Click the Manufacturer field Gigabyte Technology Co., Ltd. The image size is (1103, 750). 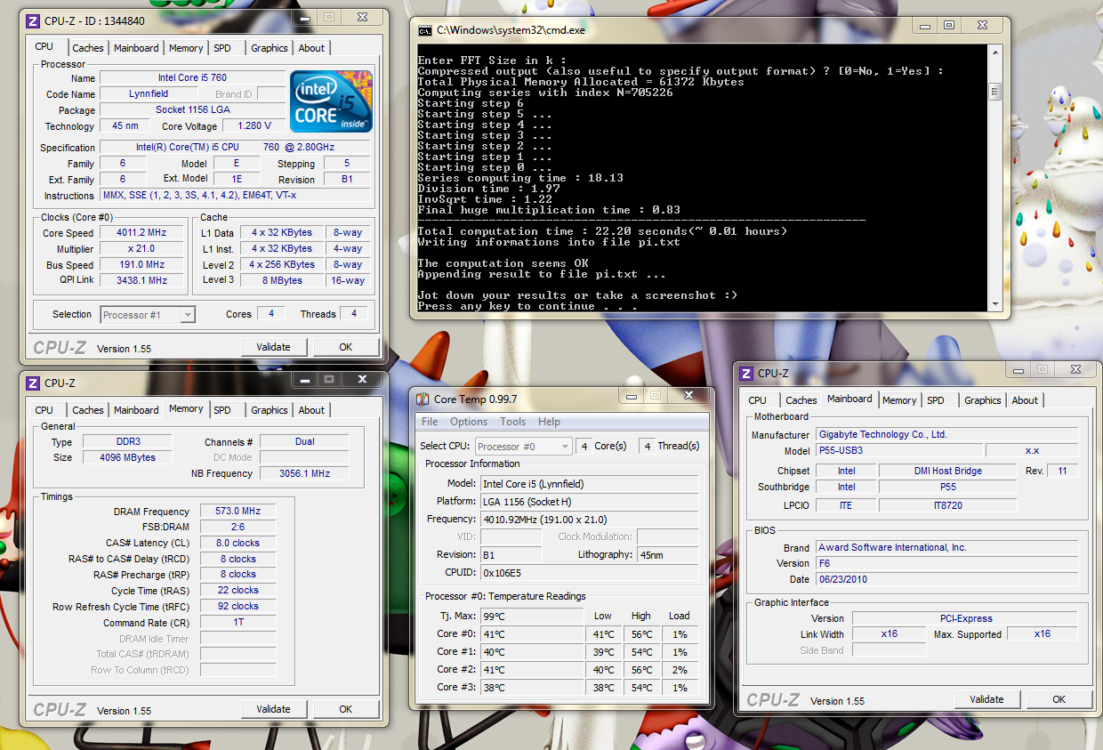coord(947,434)
